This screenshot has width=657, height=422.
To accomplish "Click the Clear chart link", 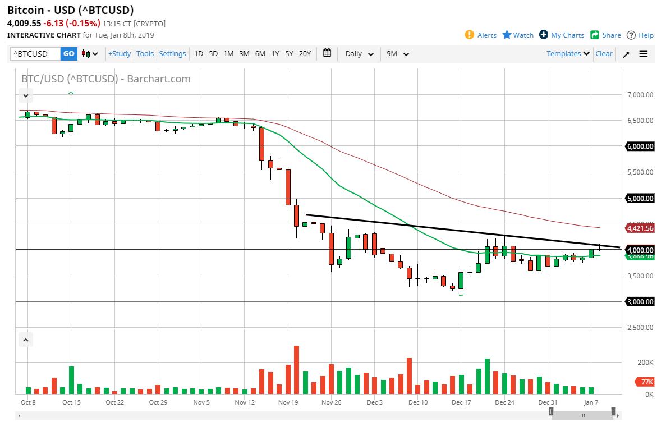I will [x=604, y=54].
